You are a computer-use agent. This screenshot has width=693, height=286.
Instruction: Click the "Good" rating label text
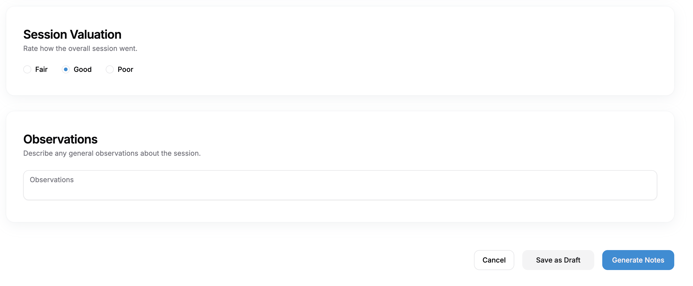coord(82,69)
